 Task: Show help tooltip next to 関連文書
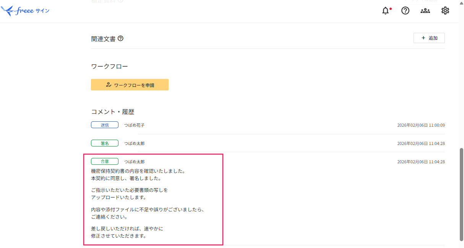point(120,38)
